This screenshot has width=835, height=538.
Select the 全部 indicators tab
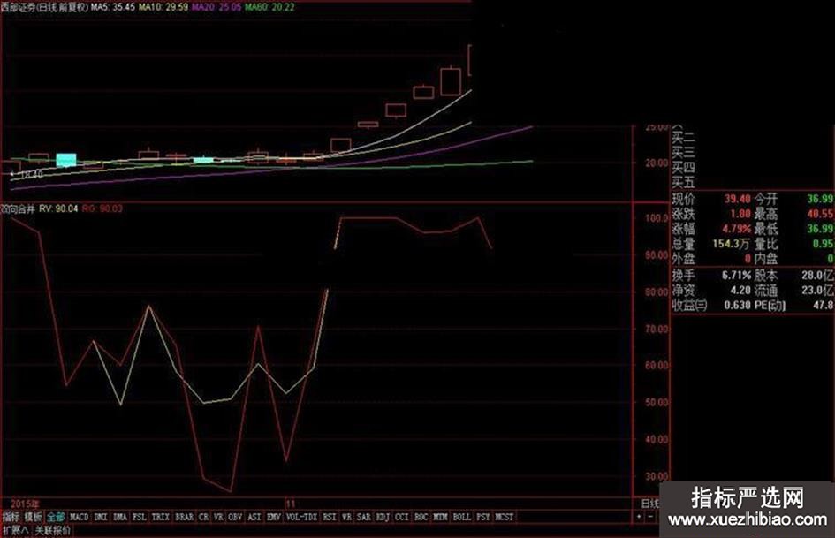(56, 517)
